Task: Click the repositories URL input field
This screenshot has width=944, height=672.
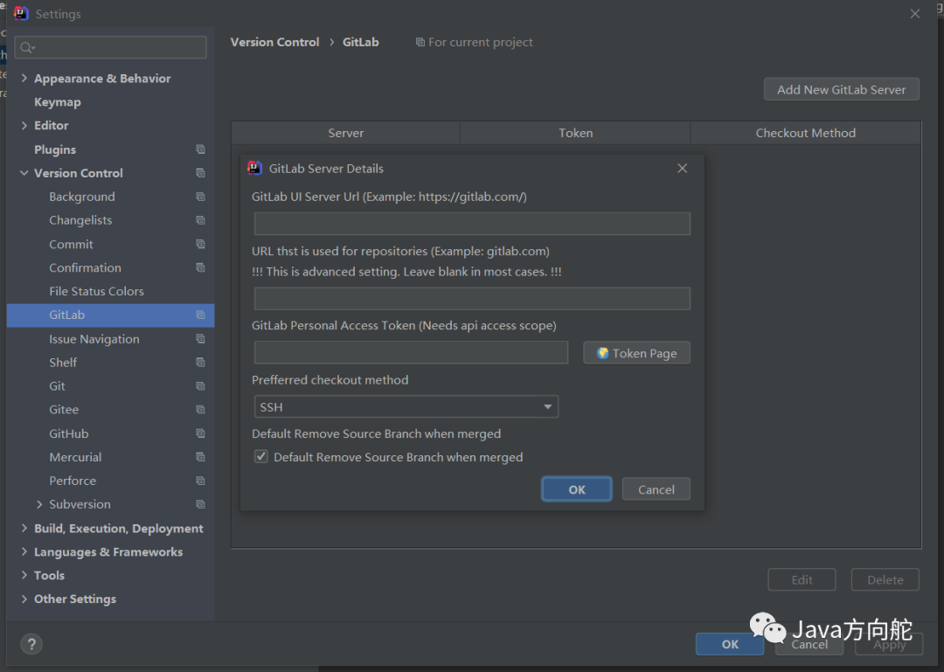Action: tap(472, 299)
